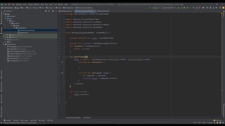Click rightmost status bar icon
The image size is (225, 126).
[223, 122]
